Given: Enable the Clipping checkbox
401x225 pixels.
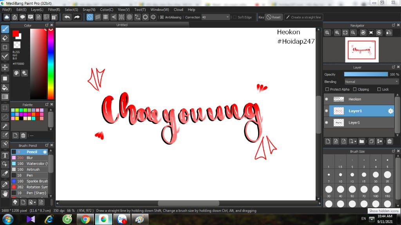Looking at the screenshot, I should coord(355,89).
